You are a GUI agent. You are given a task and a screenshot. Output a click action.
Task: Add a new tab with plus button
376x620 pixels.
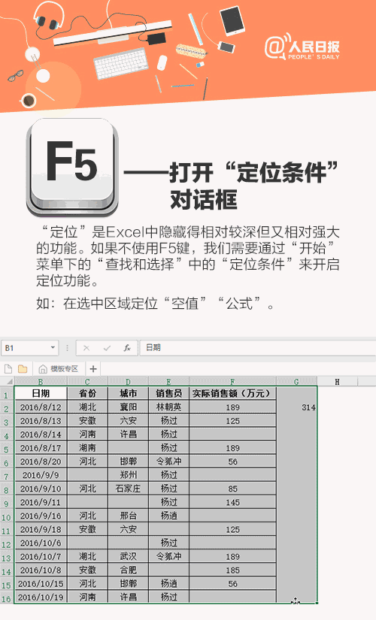click(x=93, y=369)
